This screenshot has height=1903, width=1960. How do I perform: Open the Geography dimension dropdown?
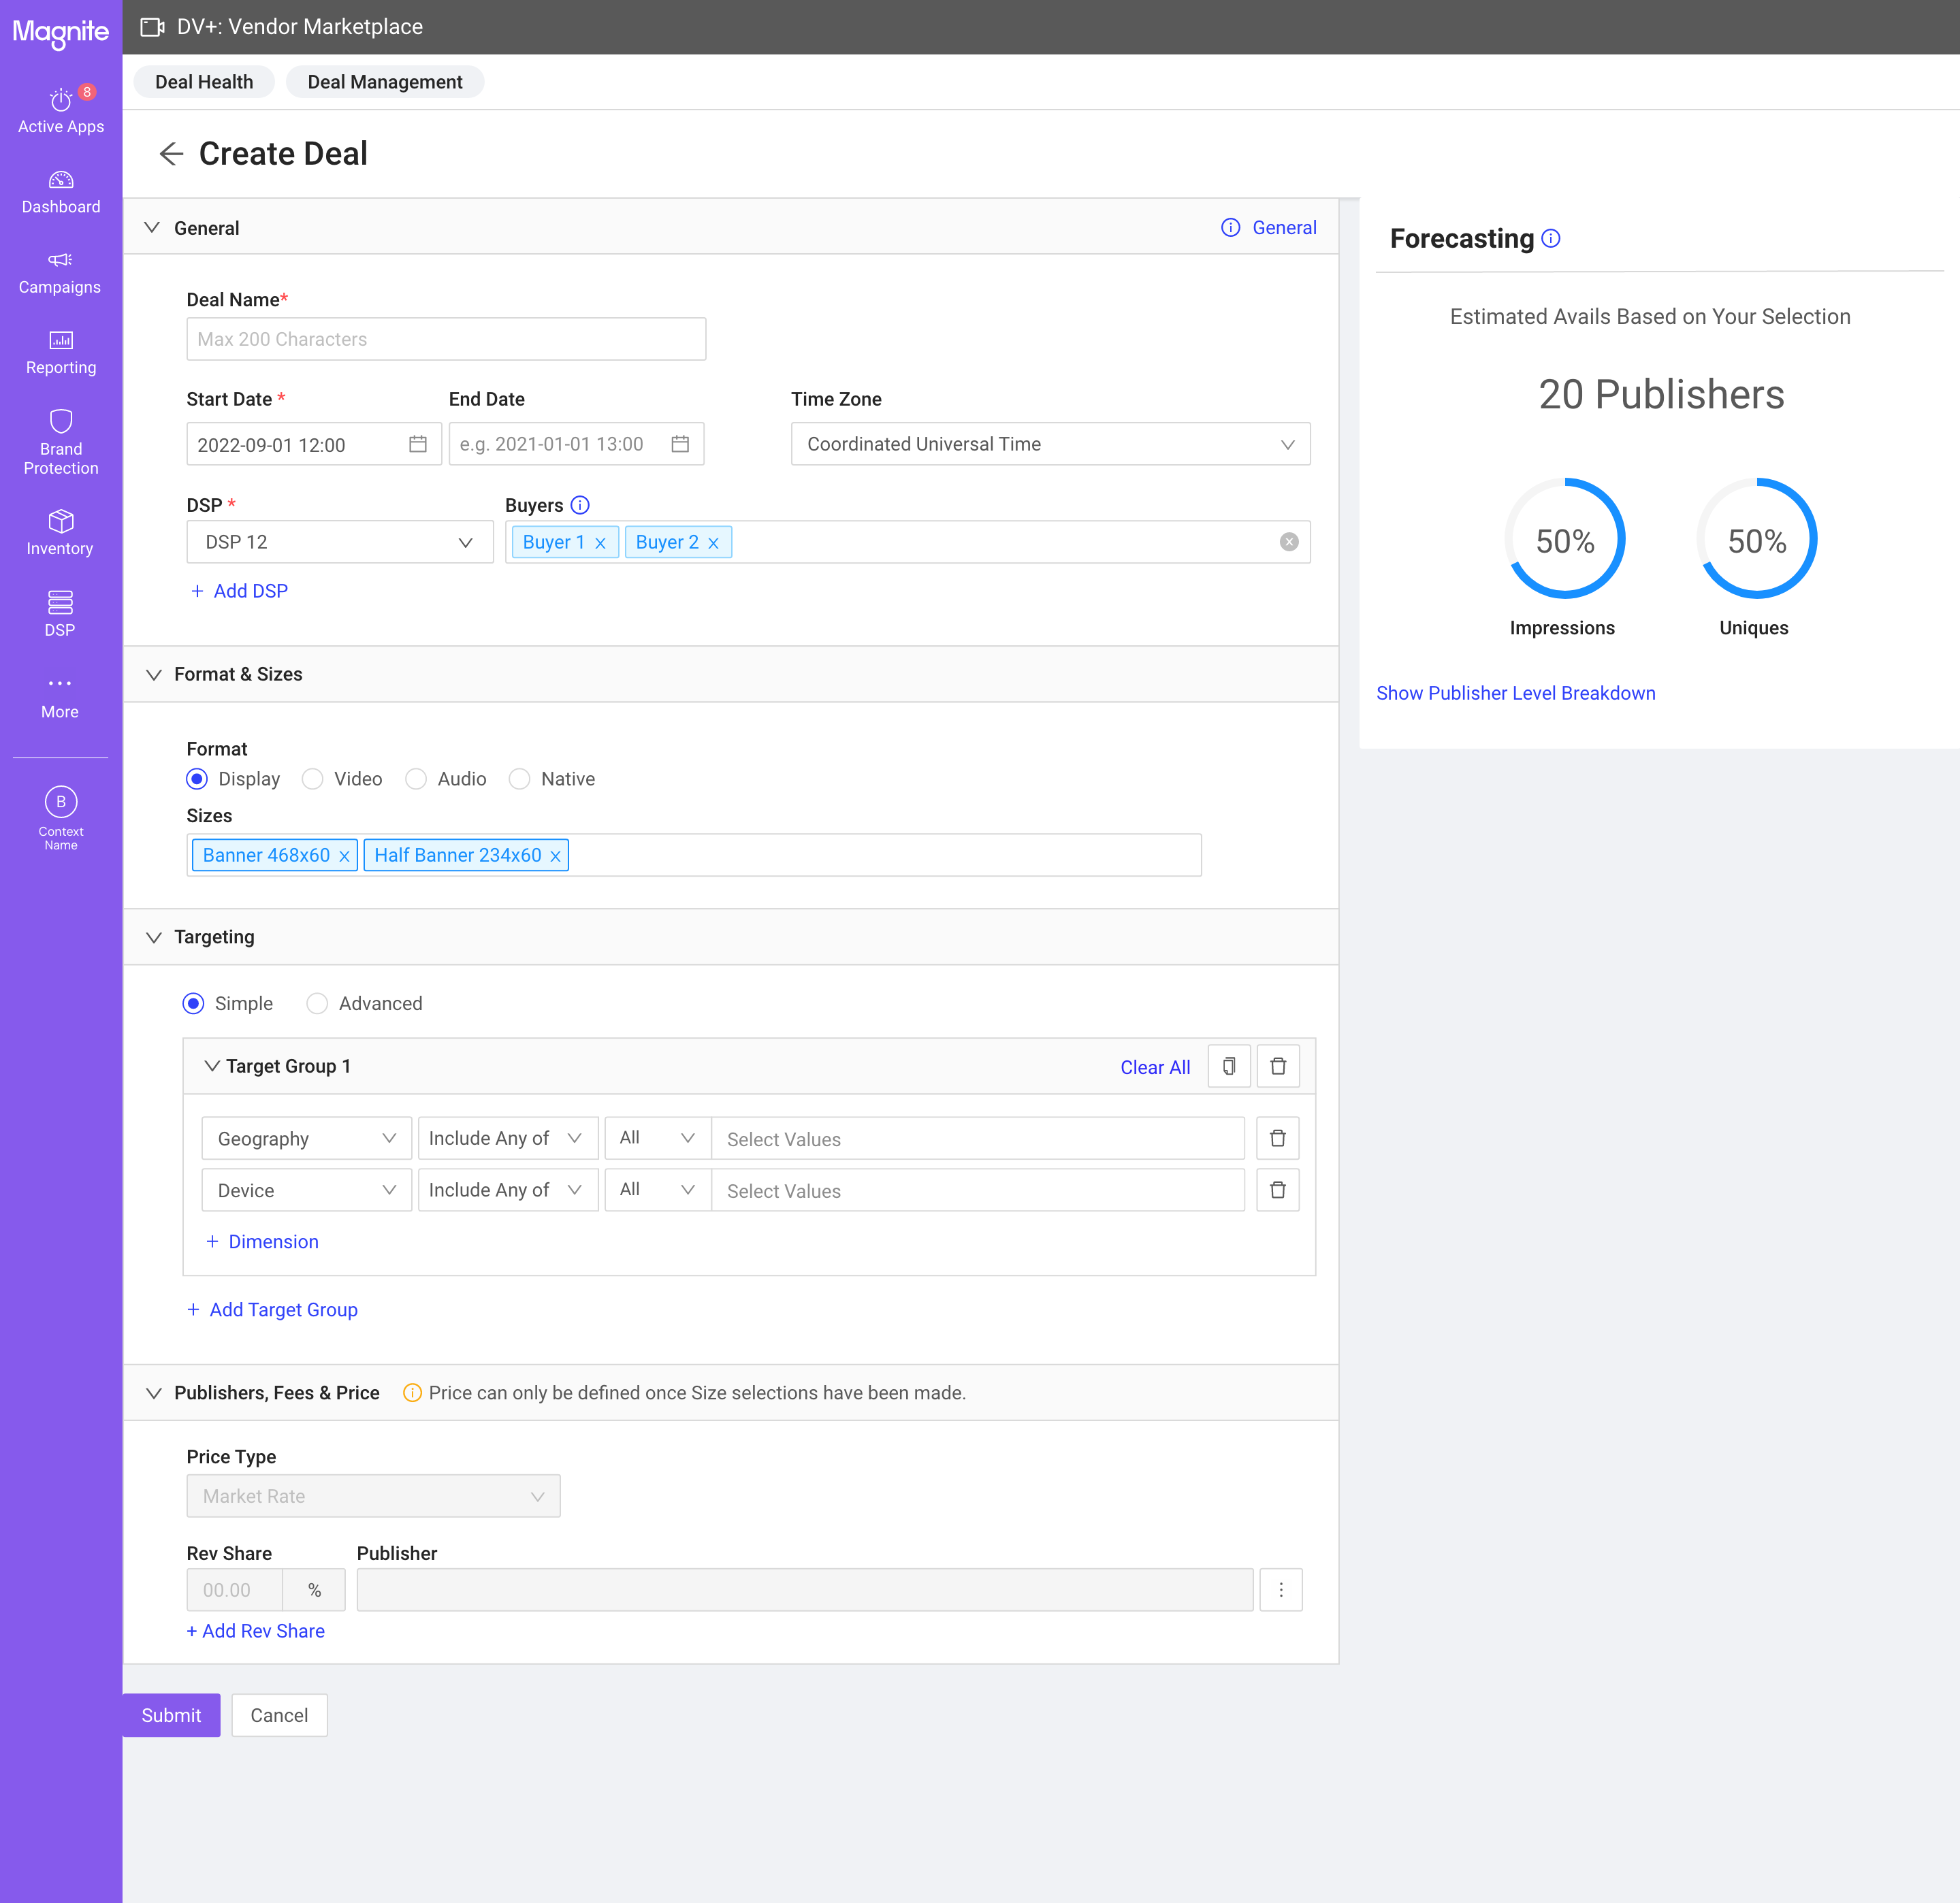click(x=307, y=1138)
